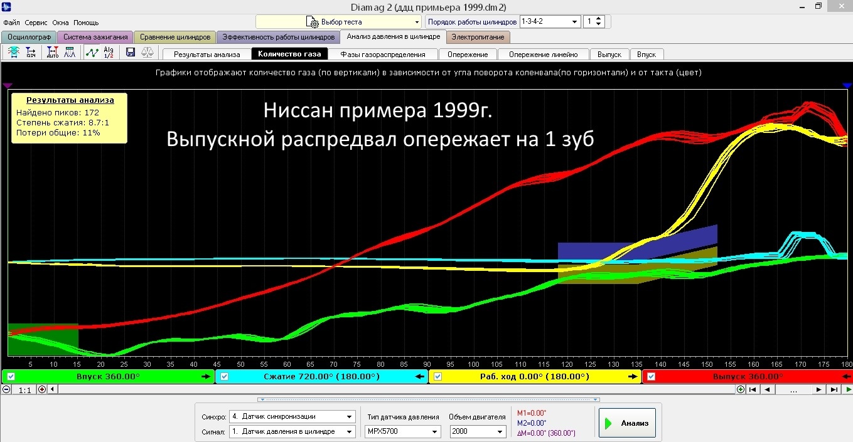This screenshot has height=442, width=853.
Task: Open the Опережение sub-tab
Action: pyautogui.click(x=468, y=55)
